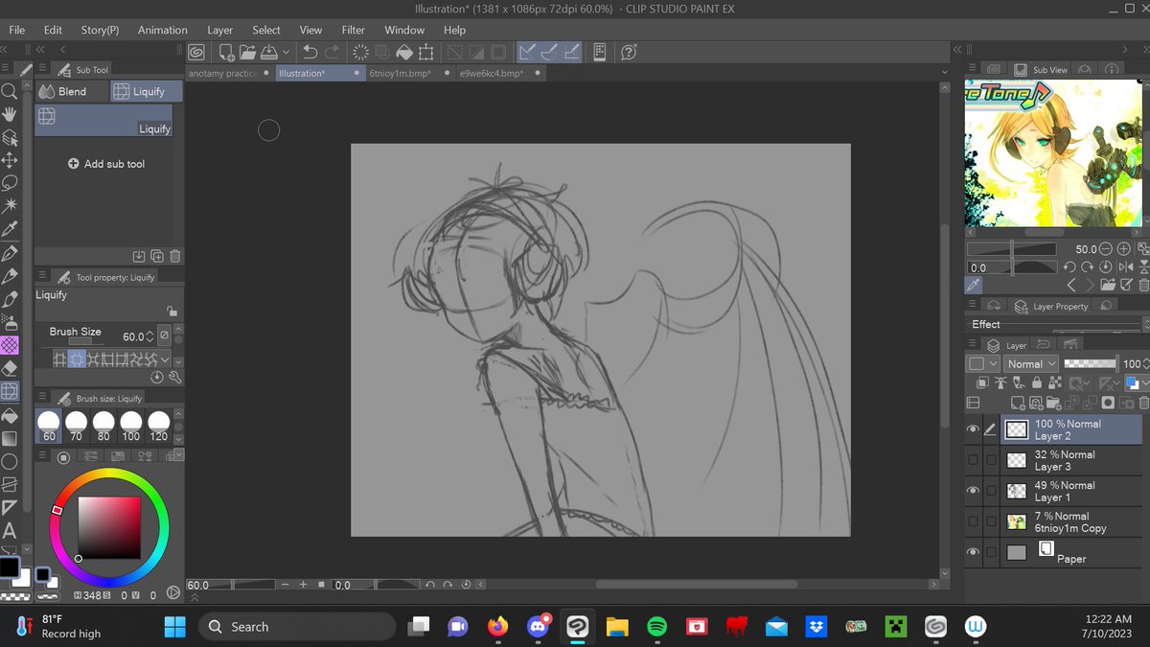The width and height of the screenshot is (1150, 647).
Task: Click the Brush Size slider
Action: [85, 341]
